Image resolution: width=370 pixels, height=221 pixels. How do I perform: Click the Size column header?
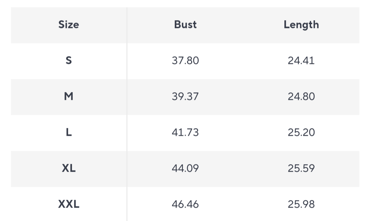click(x=69, y=25)
